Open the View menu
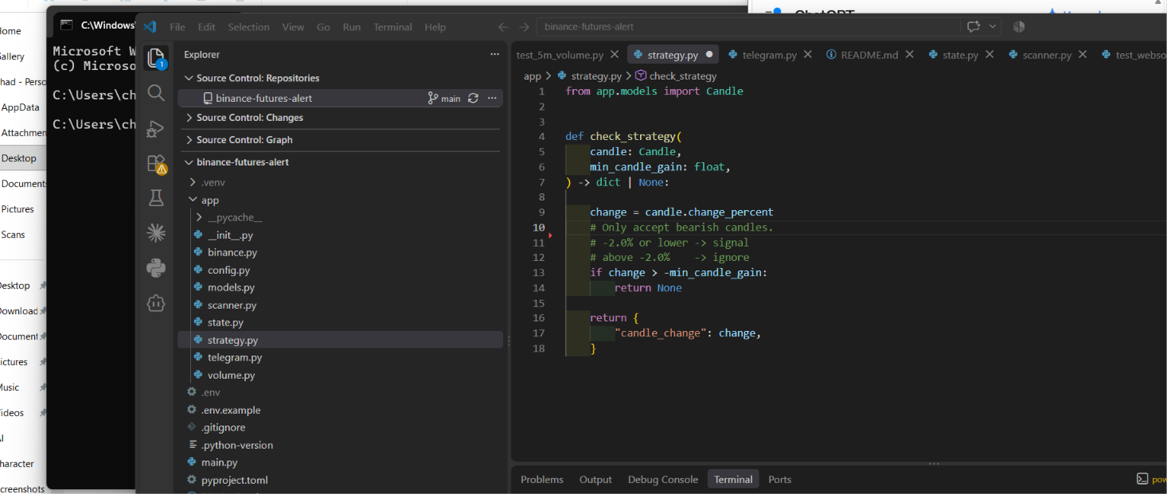The image size is (1167, 494). (x=293, y=26)
